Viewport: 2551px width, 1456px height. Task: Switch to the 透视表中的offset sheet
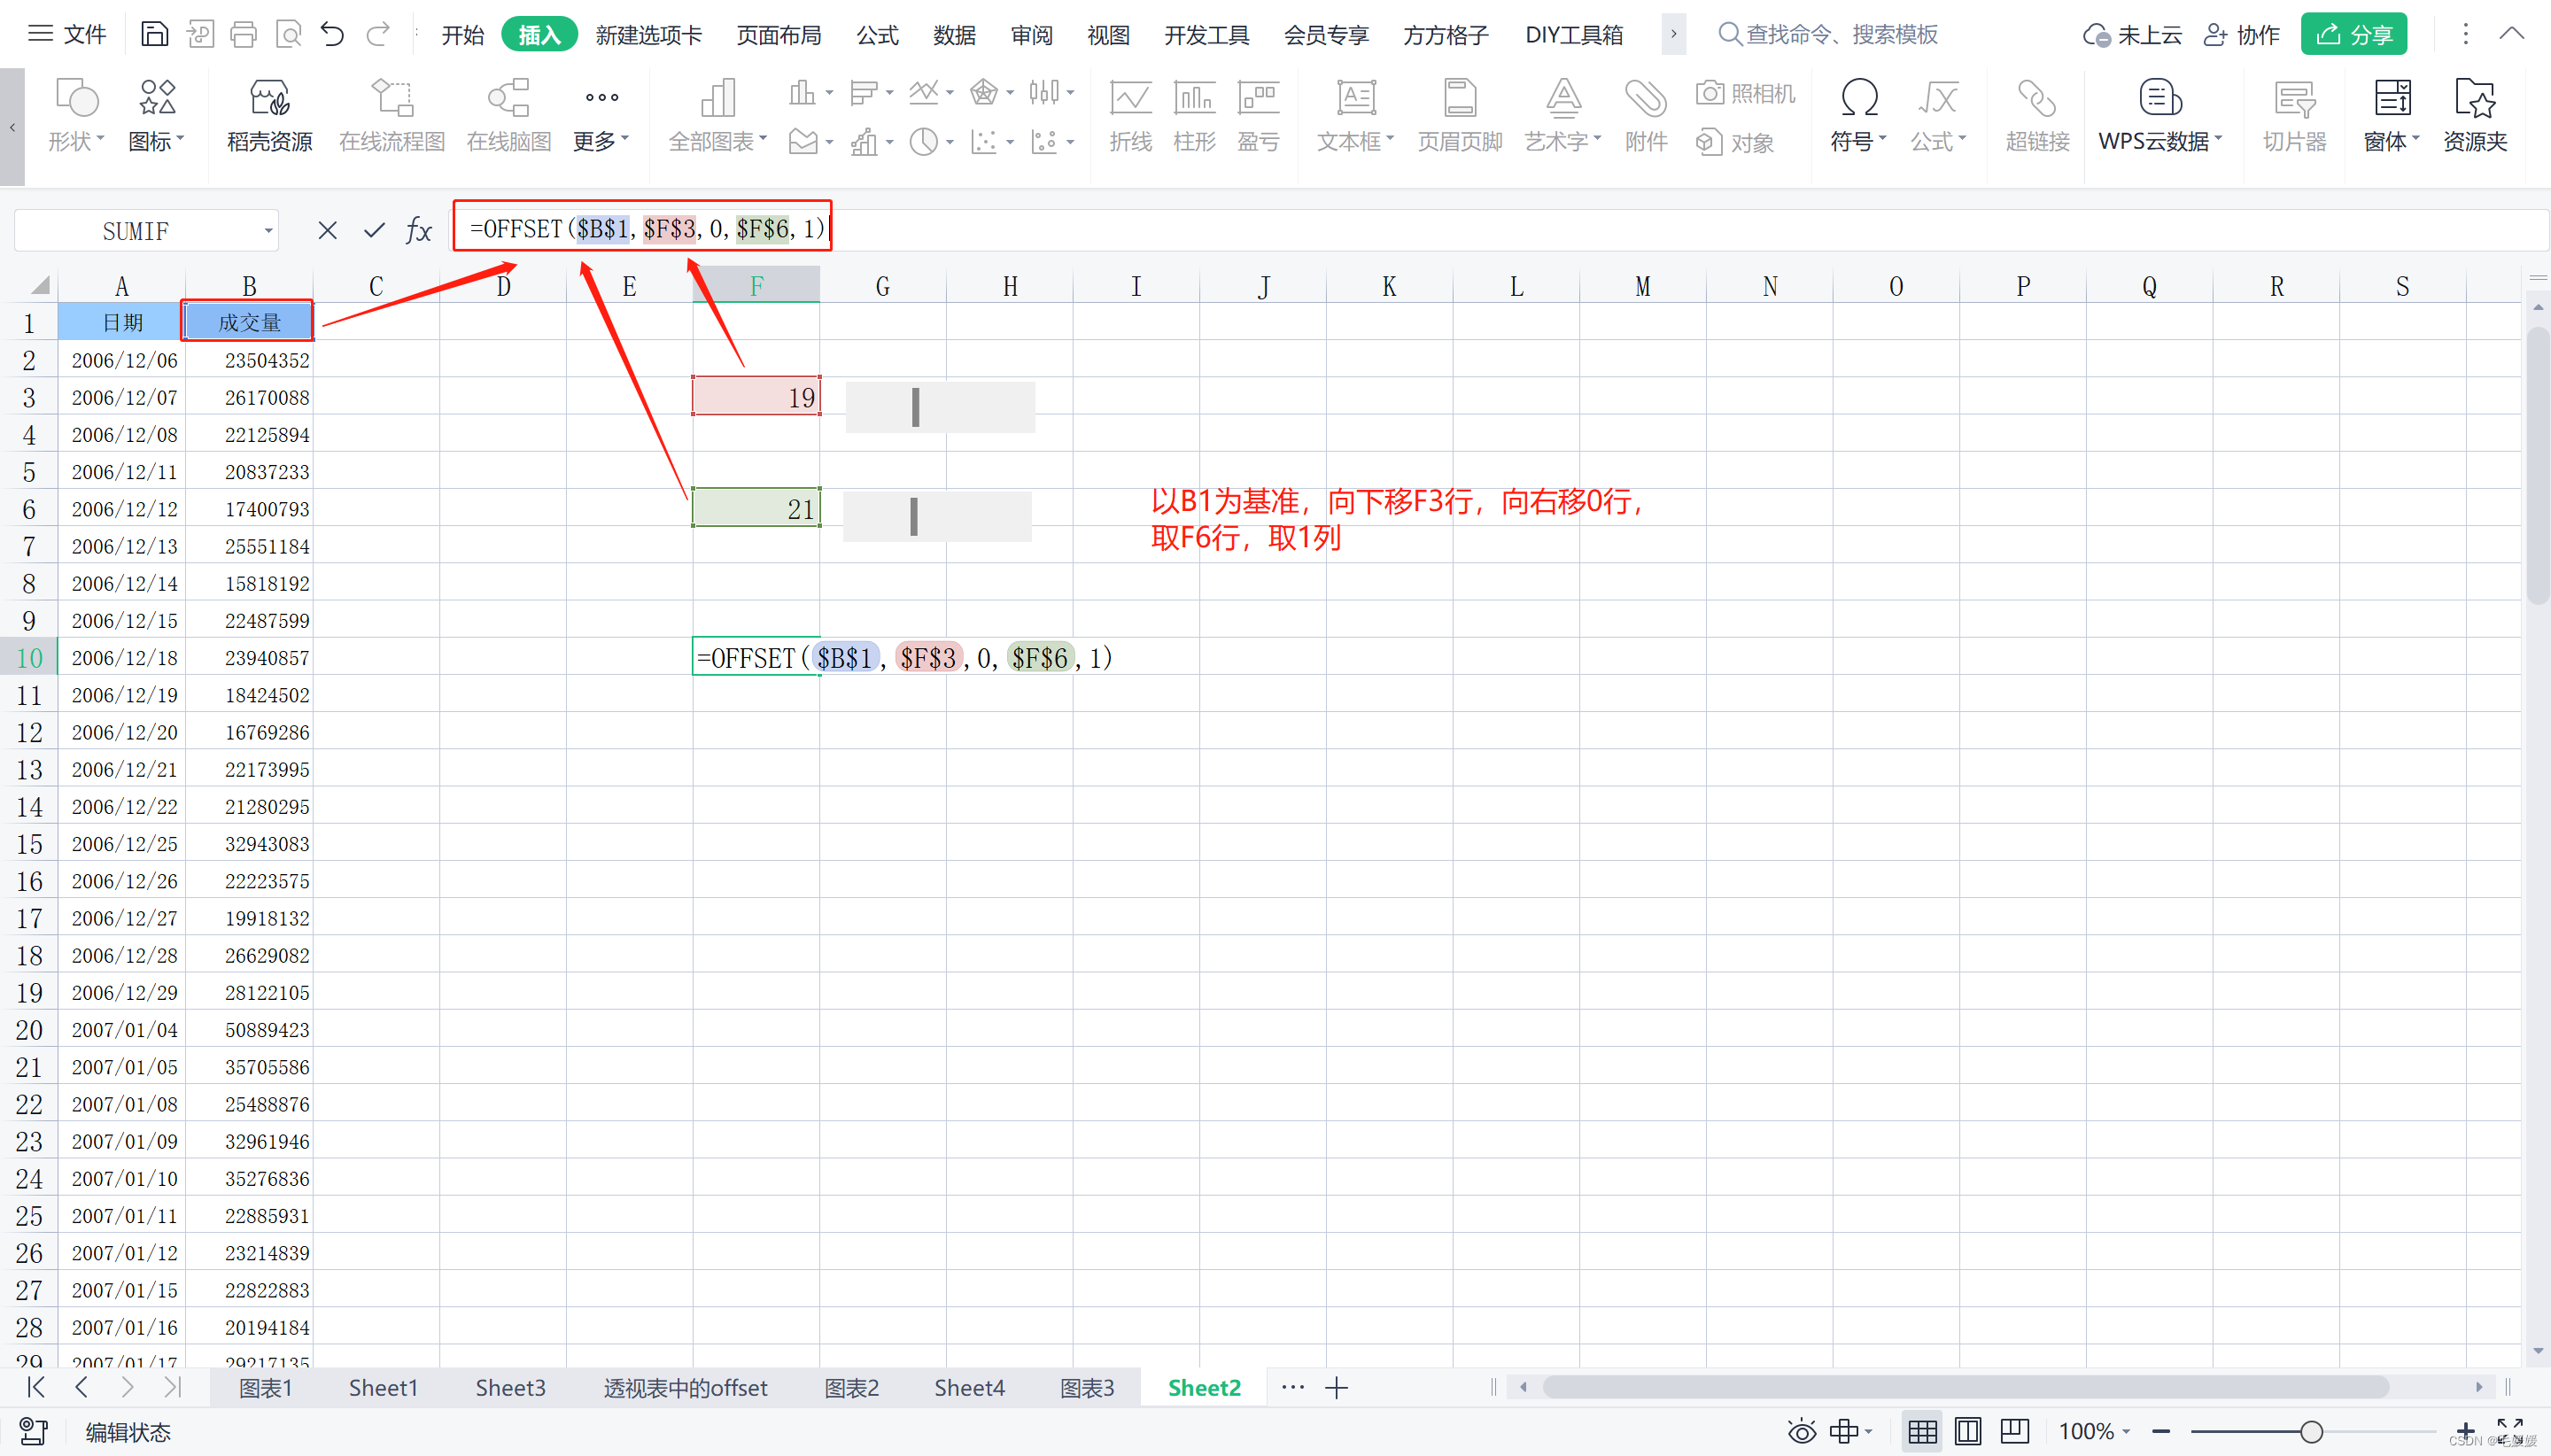pos(685,1388)
